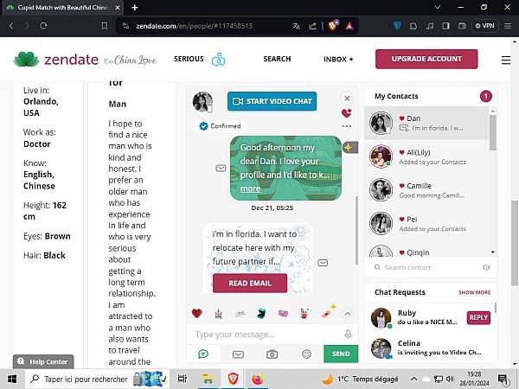
Task: Bookmark this page in browser toolbar
Action: tap(105, 26)
